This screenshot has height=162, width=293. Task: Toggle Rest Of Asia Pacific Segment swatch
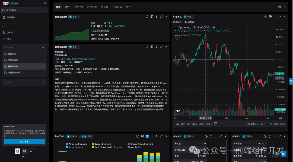[x=93, y=147]
